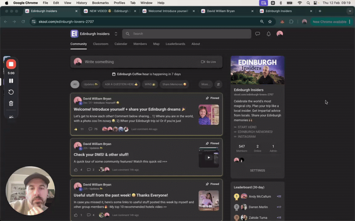Open the Chrome extensions puzzle icon
Image resolution: width=355 pixels, height=221 pixels.
click(291, 22)
